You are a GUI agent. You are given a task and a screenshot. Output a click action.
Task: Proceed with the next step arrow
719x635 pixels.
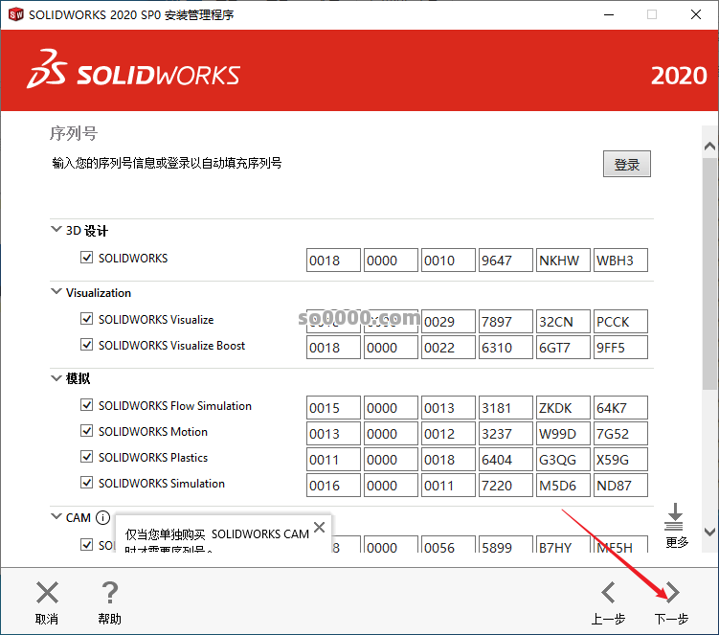(x=672, y=592)
